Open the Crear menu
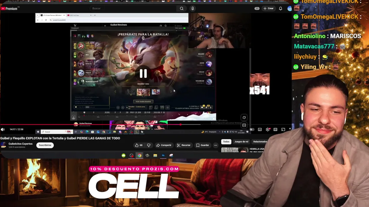Image resolution: width=369 pixels, height=207 pixels. pos(268,8)
